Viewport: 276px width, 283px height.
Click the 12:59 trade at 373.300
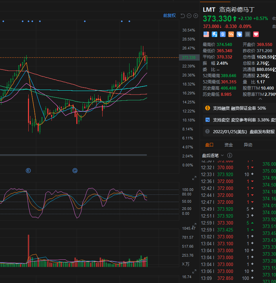click(228, 223)
